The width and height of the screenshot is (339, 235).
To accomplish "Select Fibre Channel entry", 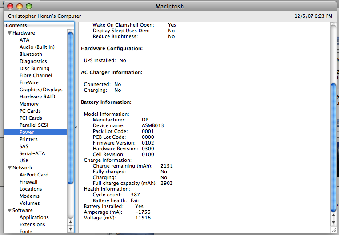I will coord(36,75).
